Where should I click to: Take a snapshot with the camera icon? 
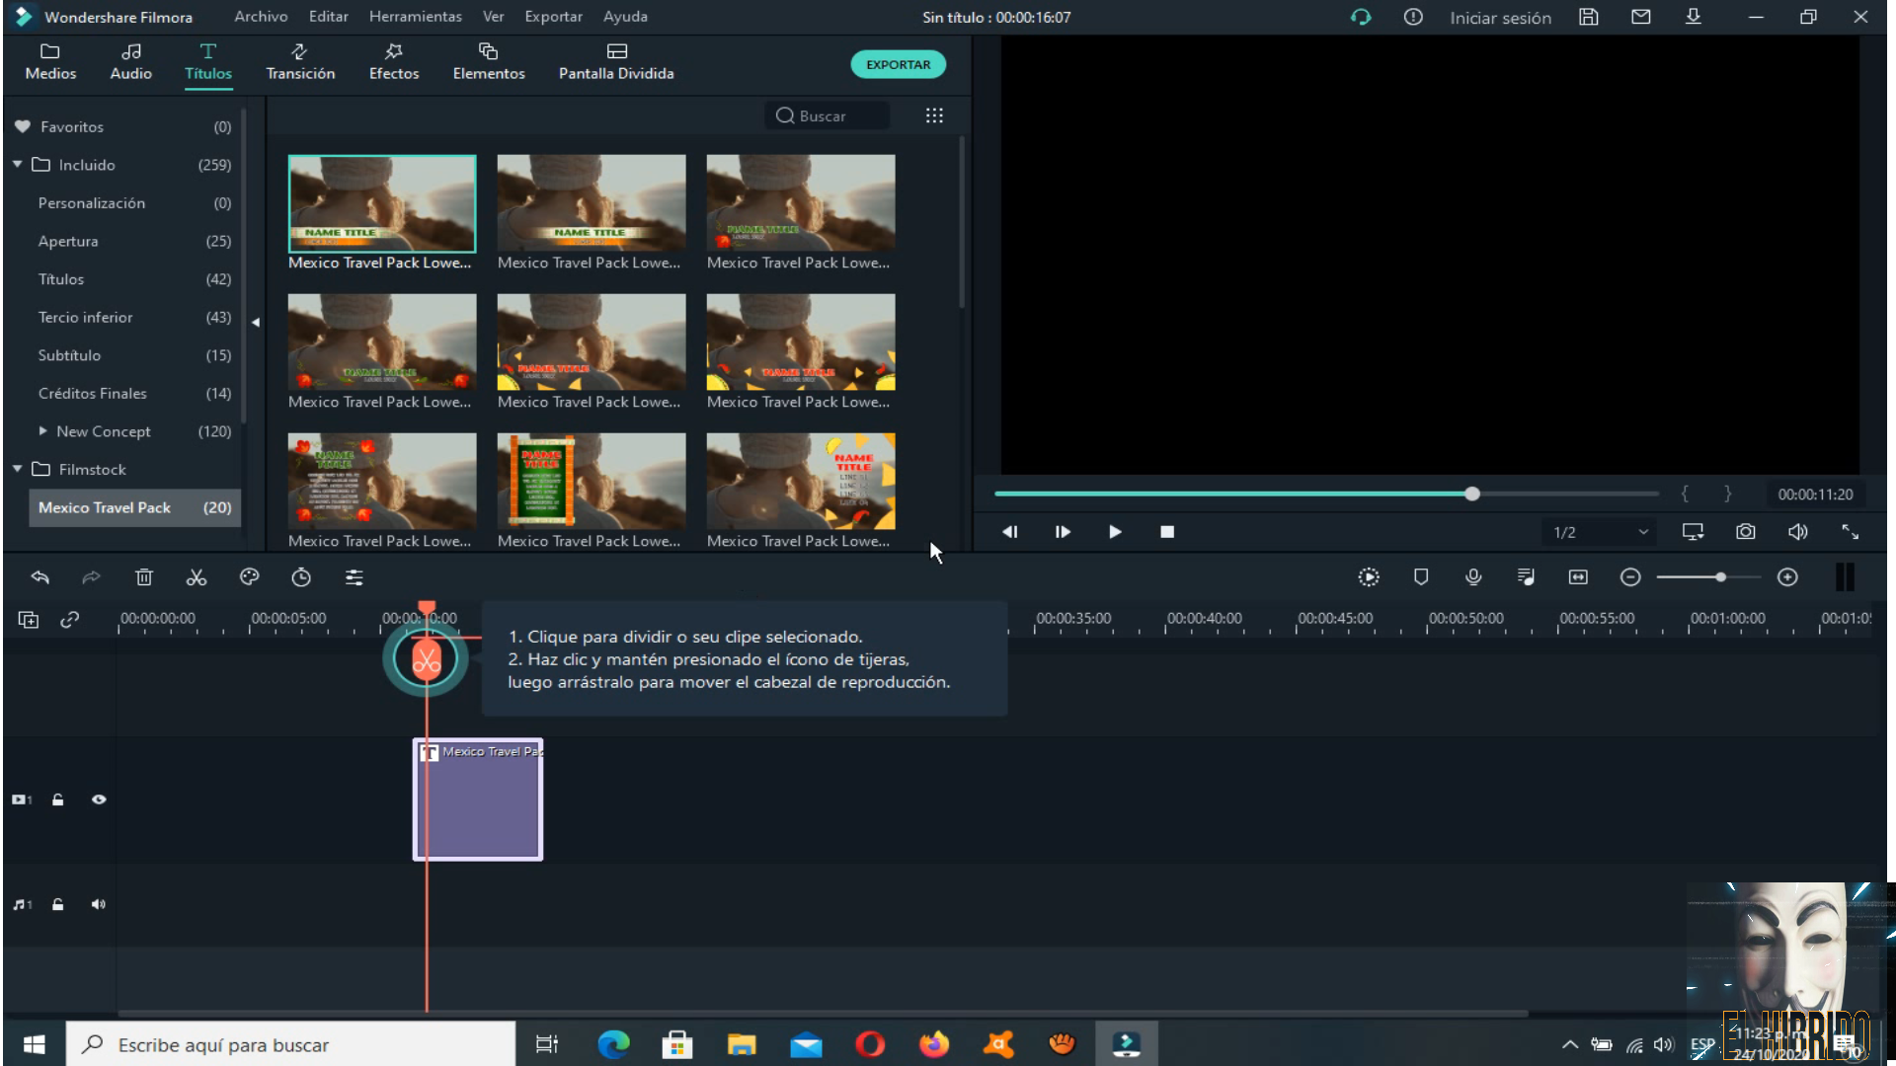pos(1745,531)
